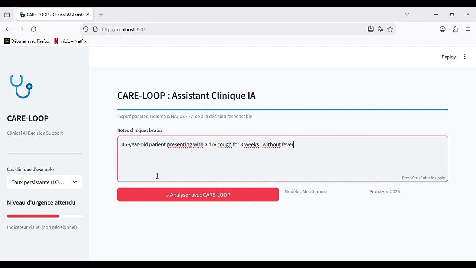Click the Prototype 2025 text
Viewport: 476px width, 268px height.
(x=385, y=192)
